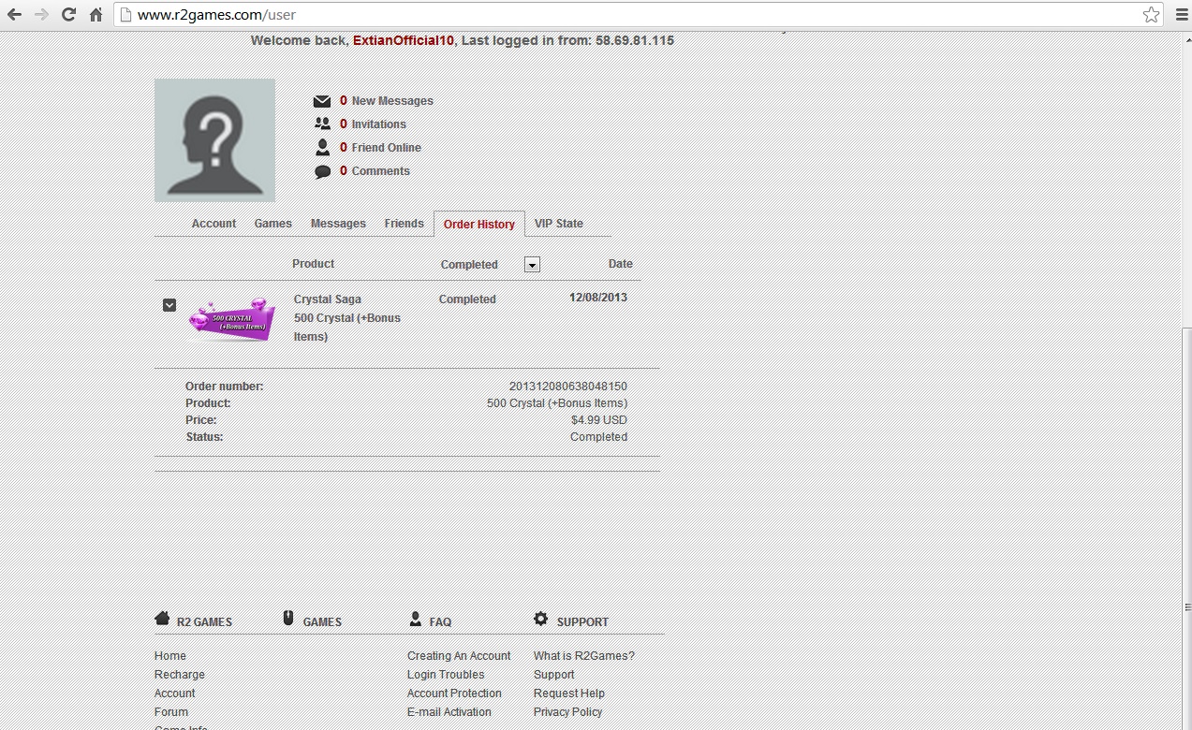Viewport: 1192px width, 730px height.
Task: Click the ExtianOfficial10 username link
Action: click(x=403, y=41)
